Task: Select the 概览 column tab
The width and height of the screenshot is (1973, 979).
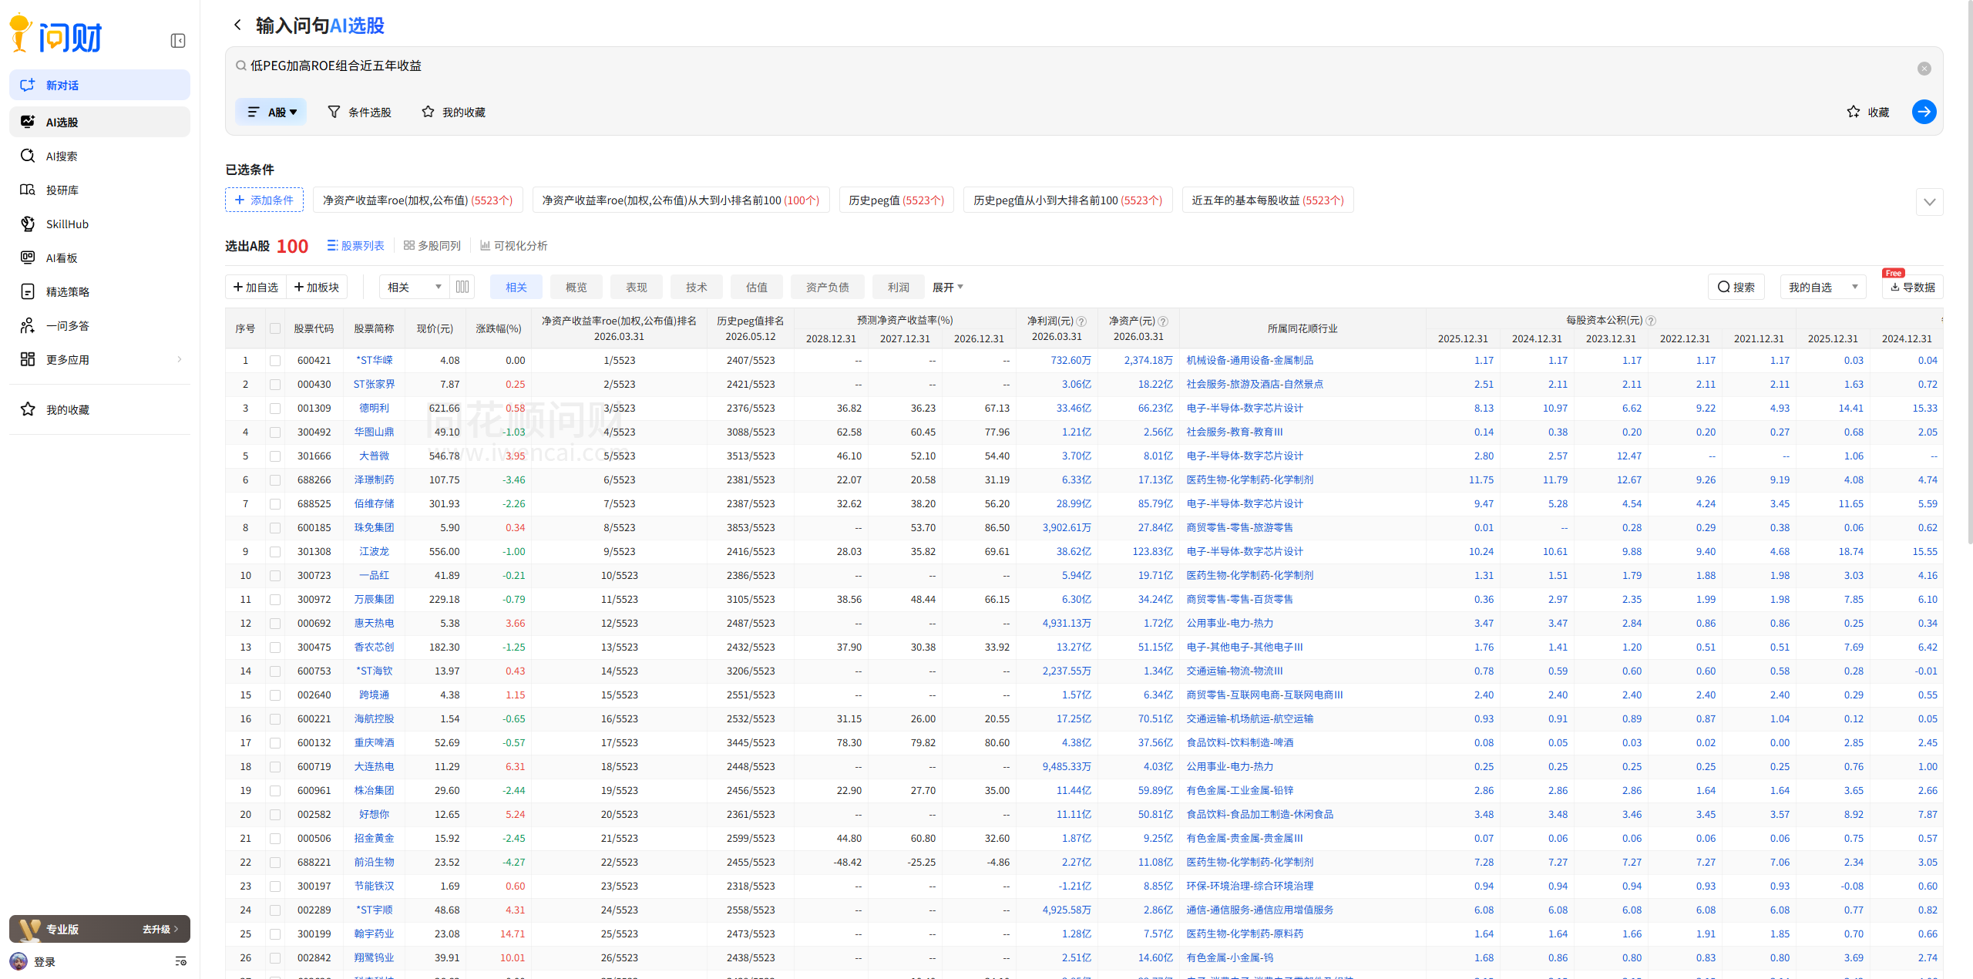Action: 576,287
